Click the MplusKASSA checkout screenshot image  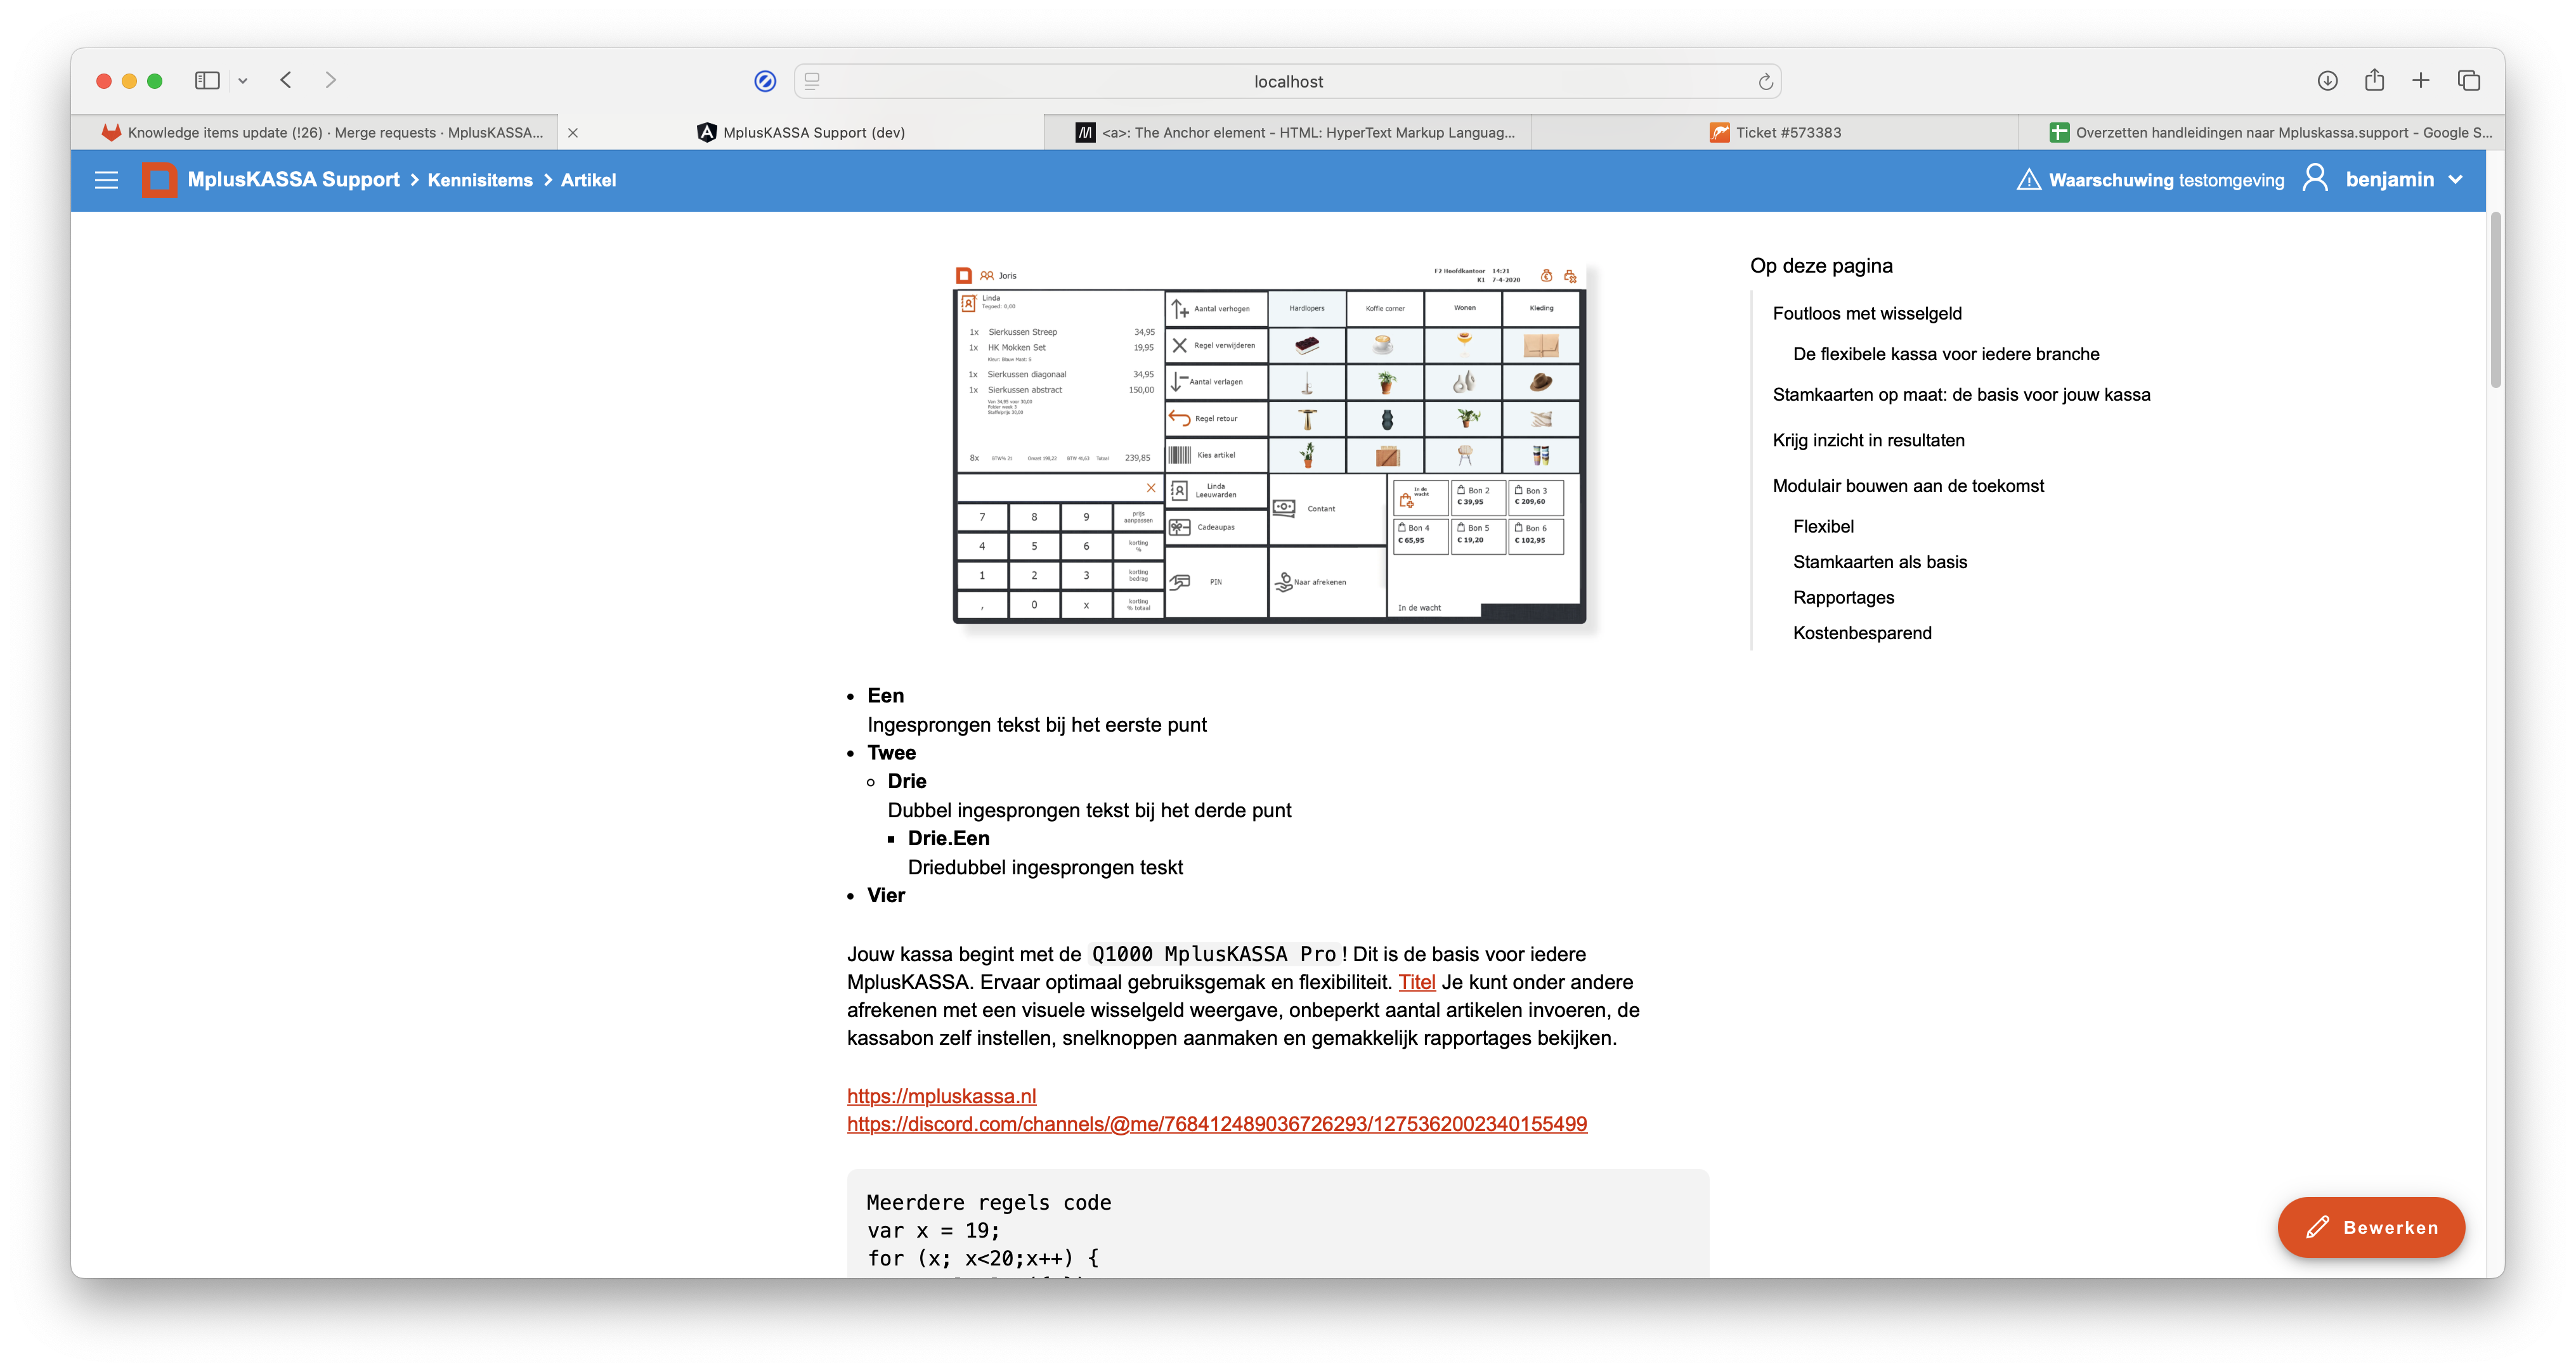(x=1269, y=444)
